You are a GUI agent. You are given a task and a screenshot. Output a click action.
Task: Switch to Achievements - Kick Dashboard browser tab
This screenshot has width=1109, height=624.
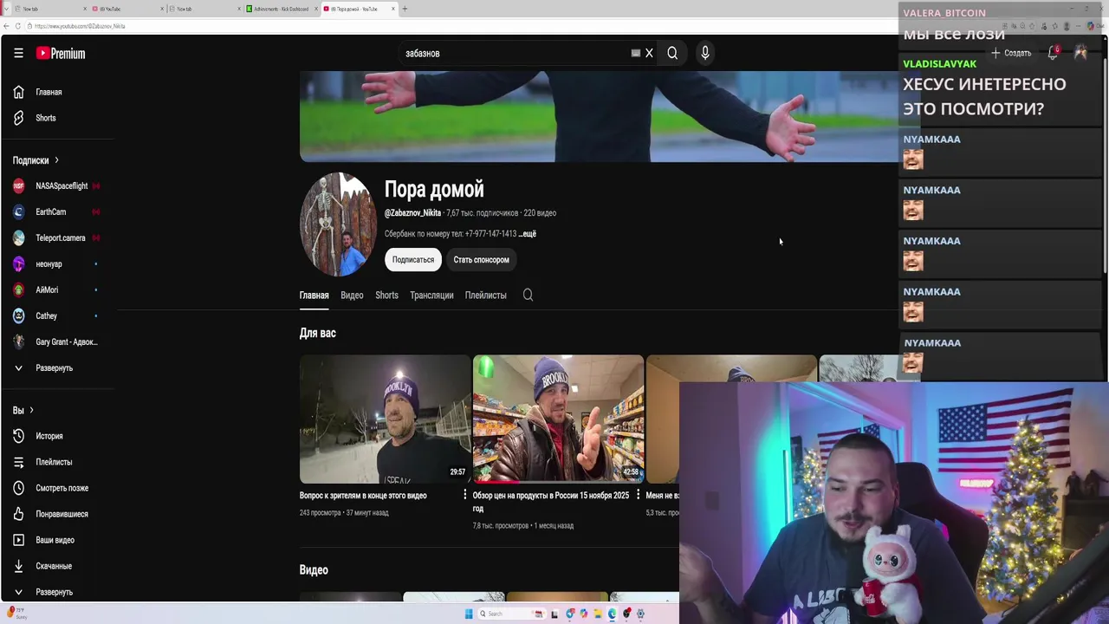pos(280,9)
